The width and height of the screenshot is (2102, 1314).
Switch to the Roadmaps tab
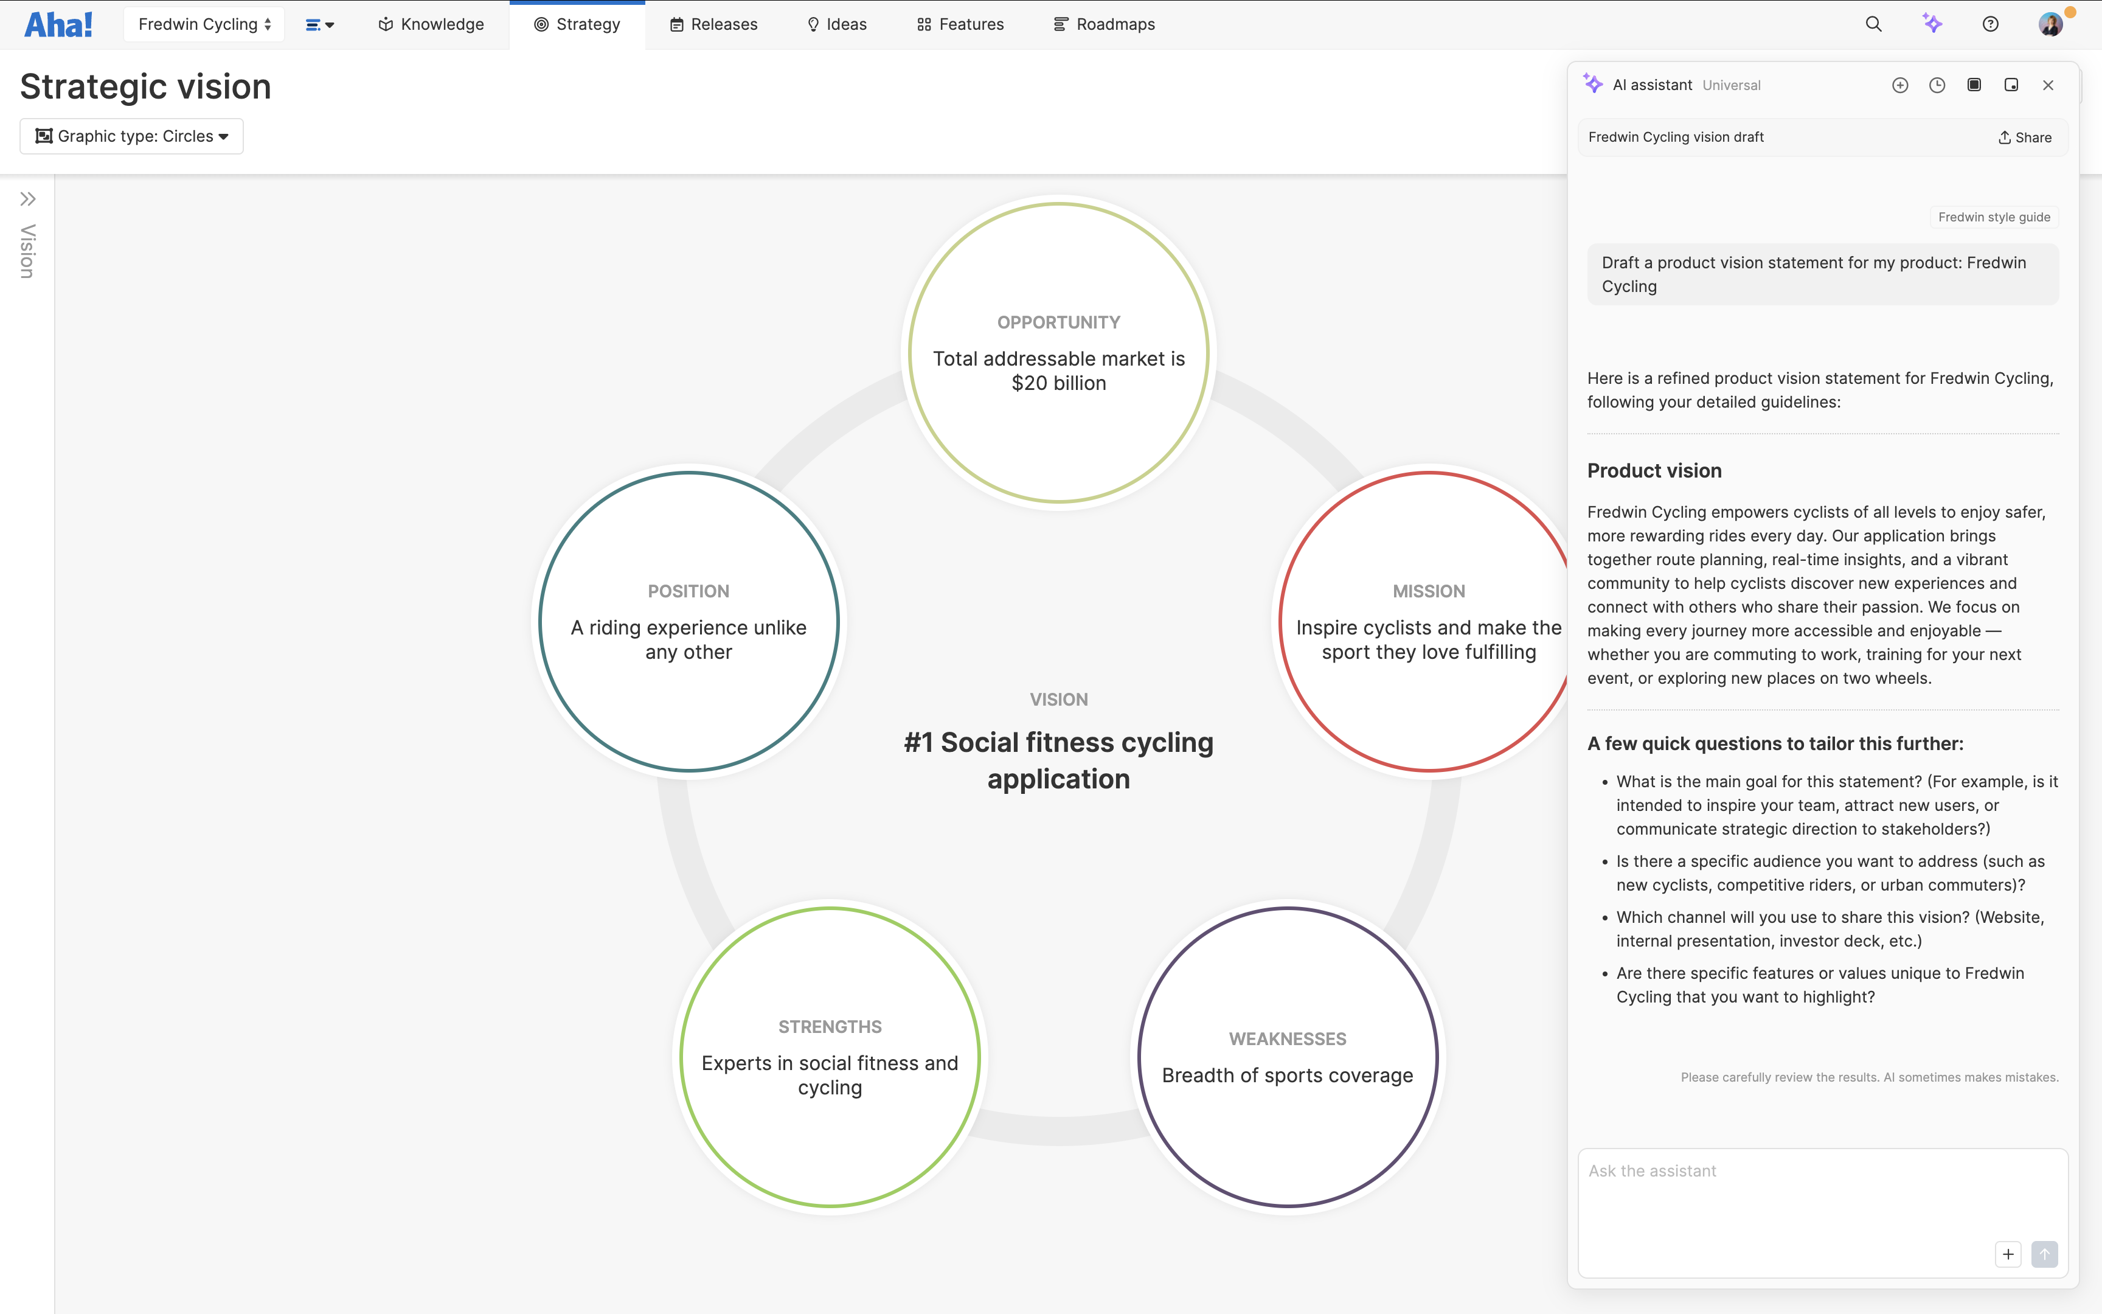click(1103, 24)
